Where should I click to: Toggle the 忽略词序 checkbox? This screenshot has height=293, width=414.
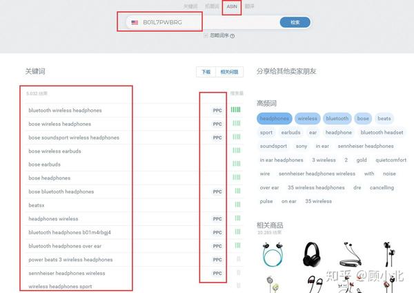click(206, 35)
